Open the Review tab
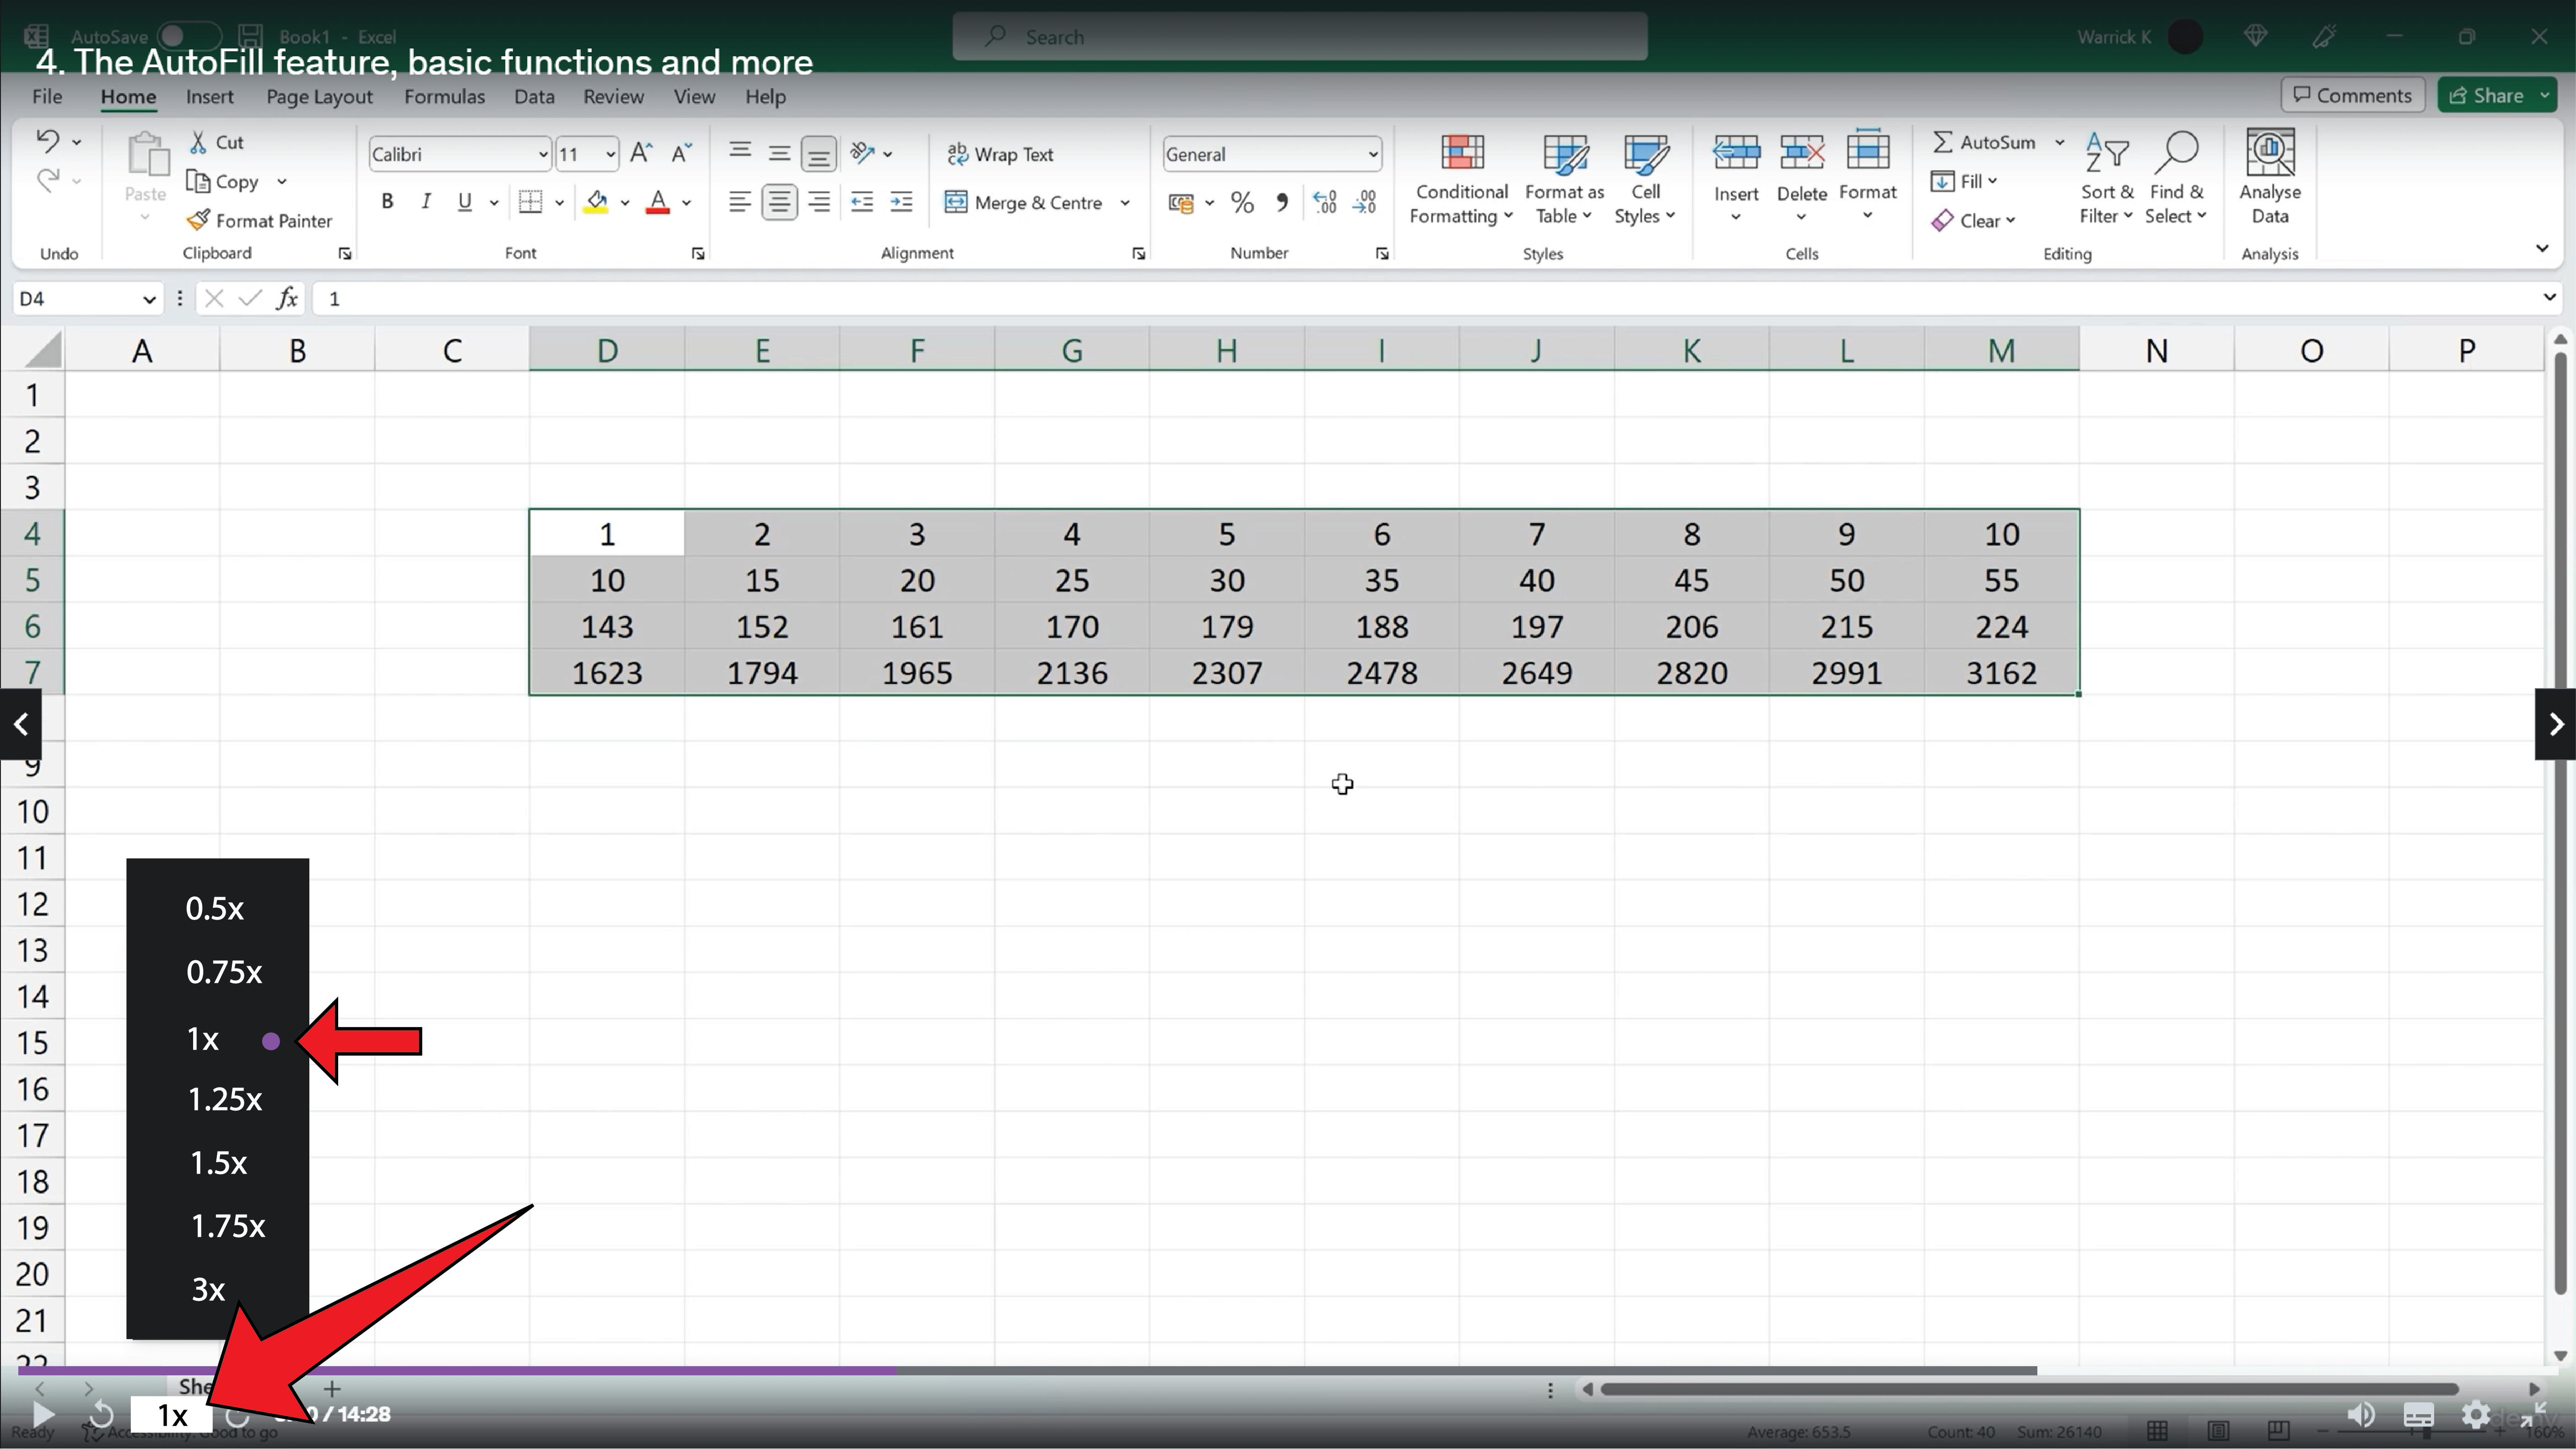The width and height of the screenshot is (2576, 1449). coord(613,96)
